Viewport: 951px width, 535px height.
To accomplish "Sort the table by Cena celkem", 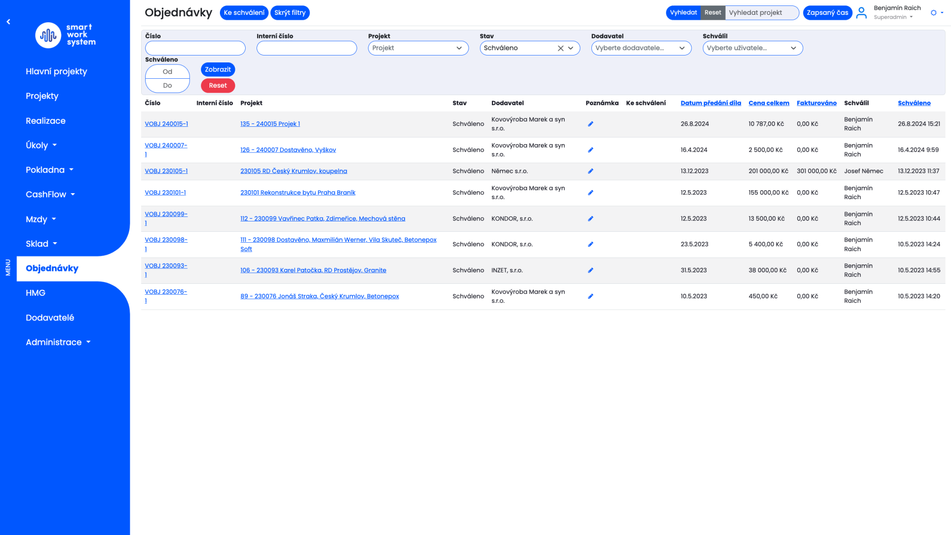I will tap(769, 103).
